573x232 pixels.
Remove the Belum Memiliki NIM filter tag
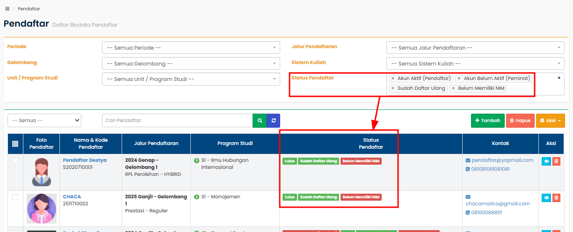pyautogui.click(x=453, y=88)
